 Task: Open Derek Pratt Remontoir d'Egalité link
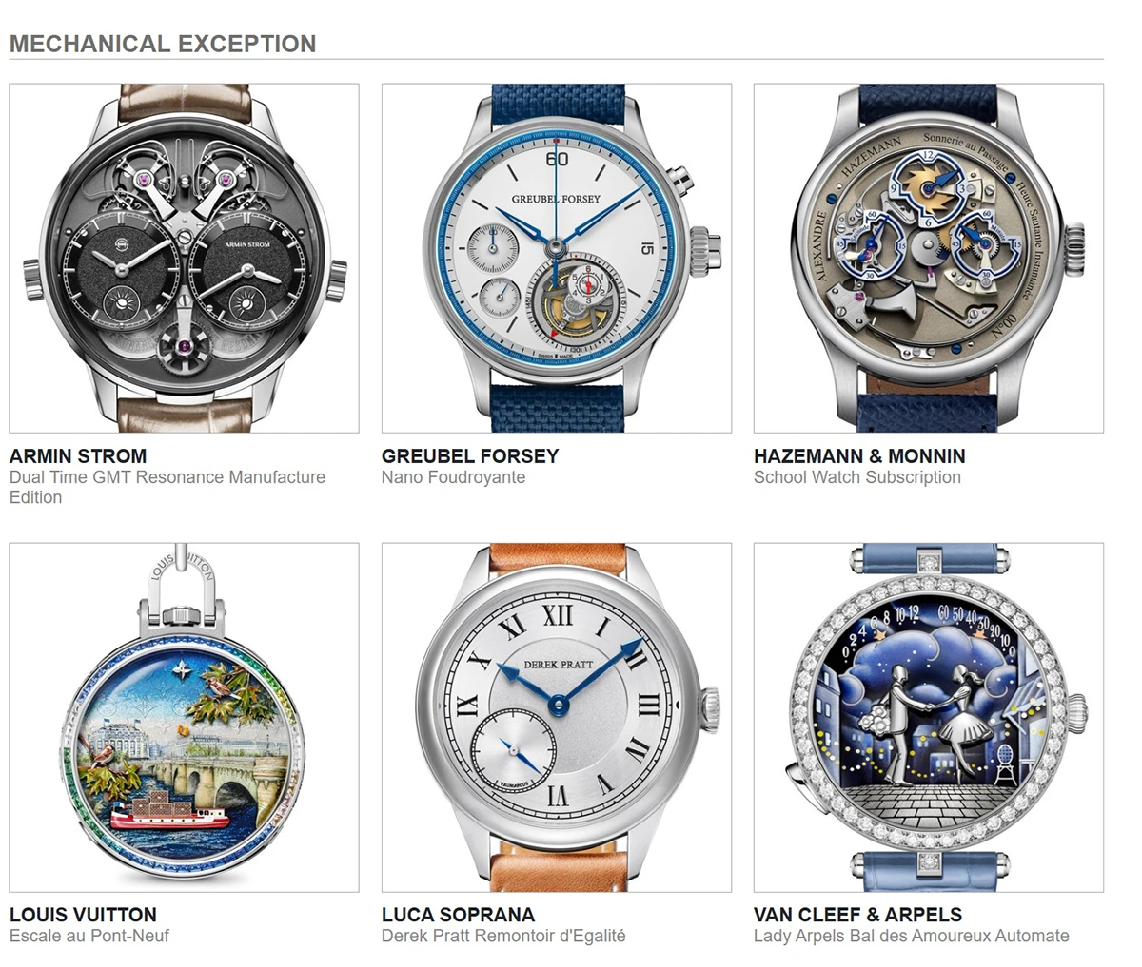(503, 936)
